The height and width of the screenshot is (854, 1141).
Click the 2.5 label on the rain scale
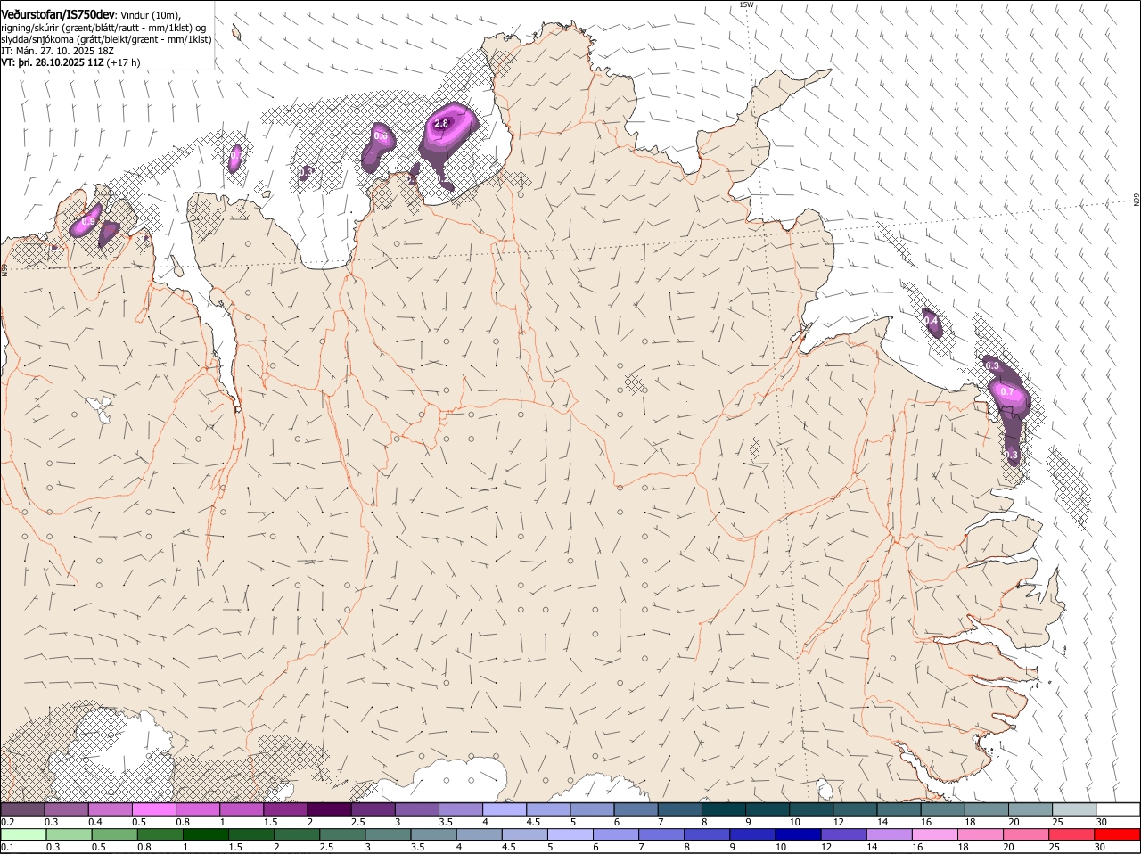pos(326,847)
